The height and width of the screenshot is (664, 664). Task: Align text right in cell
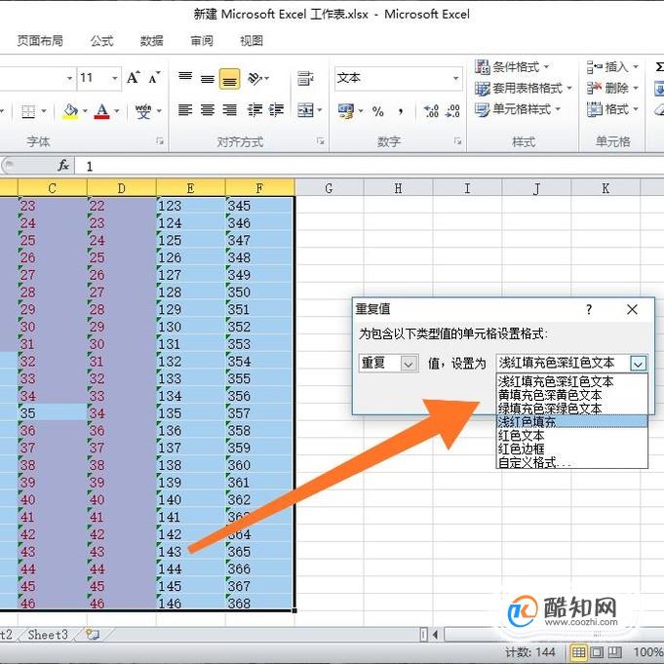pos(229,110)
